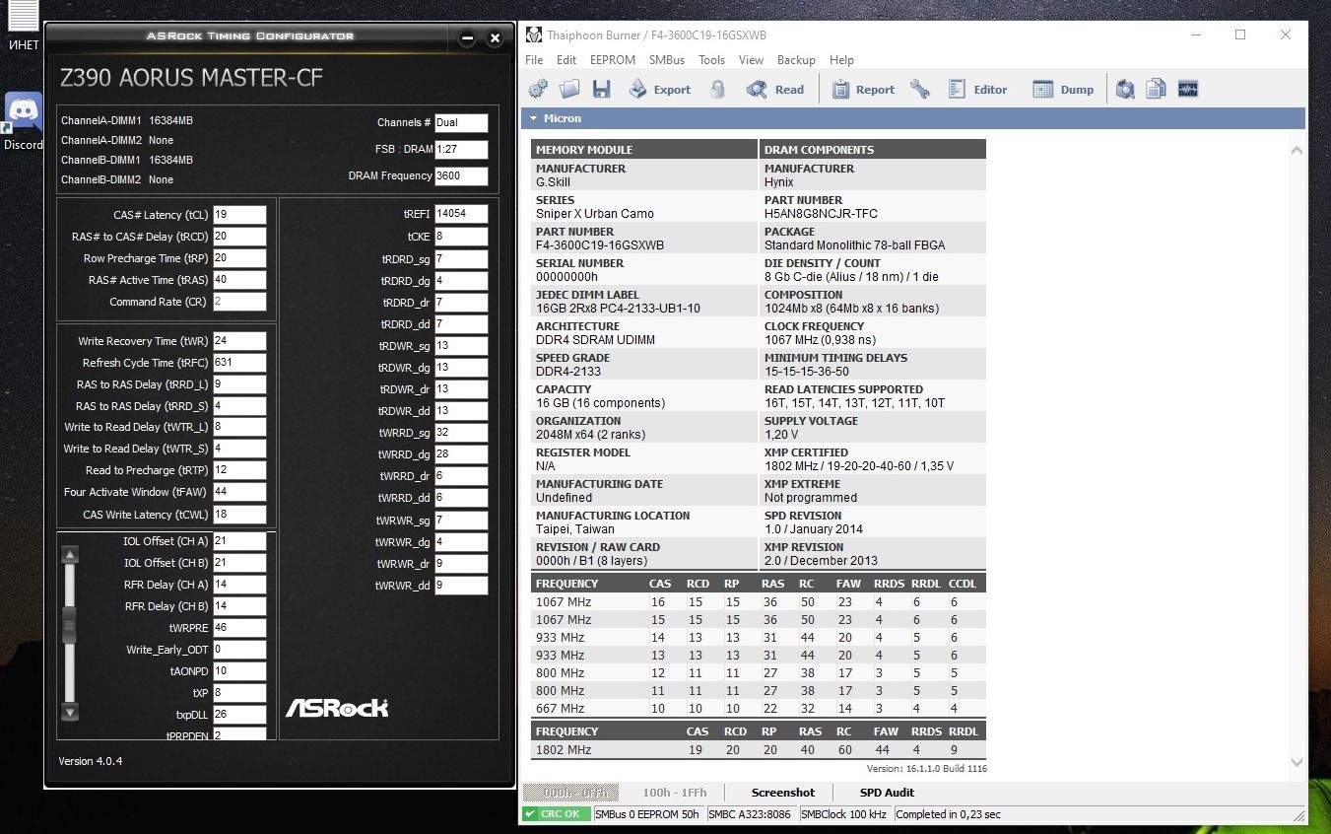1331x834 pixels.
Task: Switch to the Screenshot tab
Action: pyautogui.click(x=783, y=793)
